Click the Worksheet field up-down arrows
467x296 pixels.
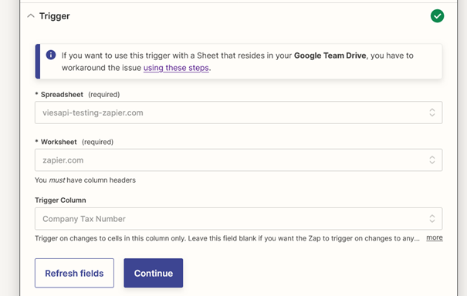point(432,160)
